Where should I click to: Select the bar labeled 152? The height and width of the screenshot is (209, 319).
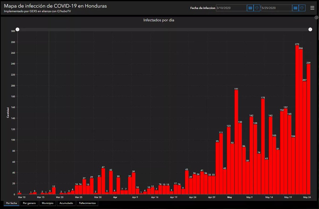pyautogui.click(x=282, y=153)
